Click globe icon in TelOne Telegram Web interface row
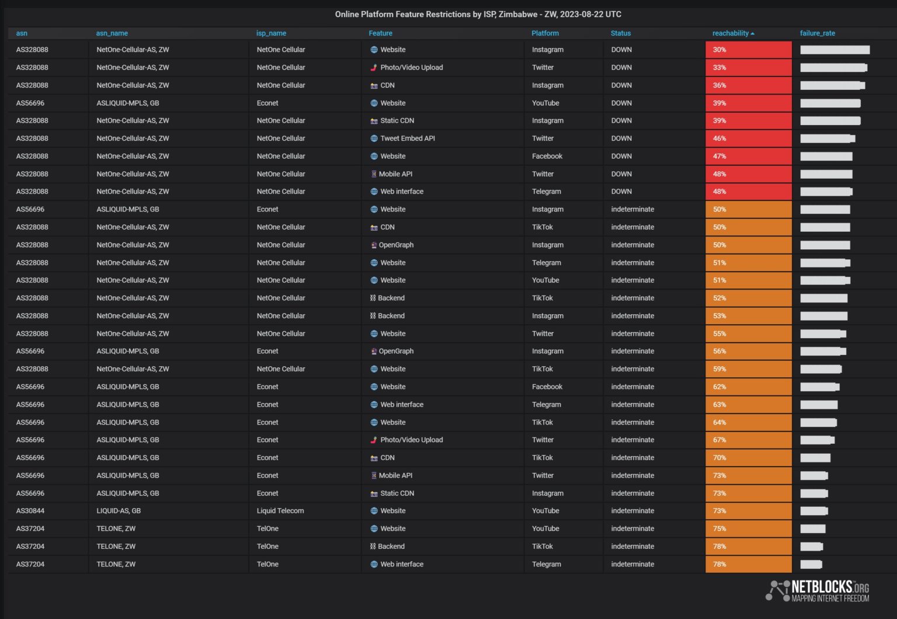Image resolution: width=897 pixels, height=619 pixels. [374, 565]
